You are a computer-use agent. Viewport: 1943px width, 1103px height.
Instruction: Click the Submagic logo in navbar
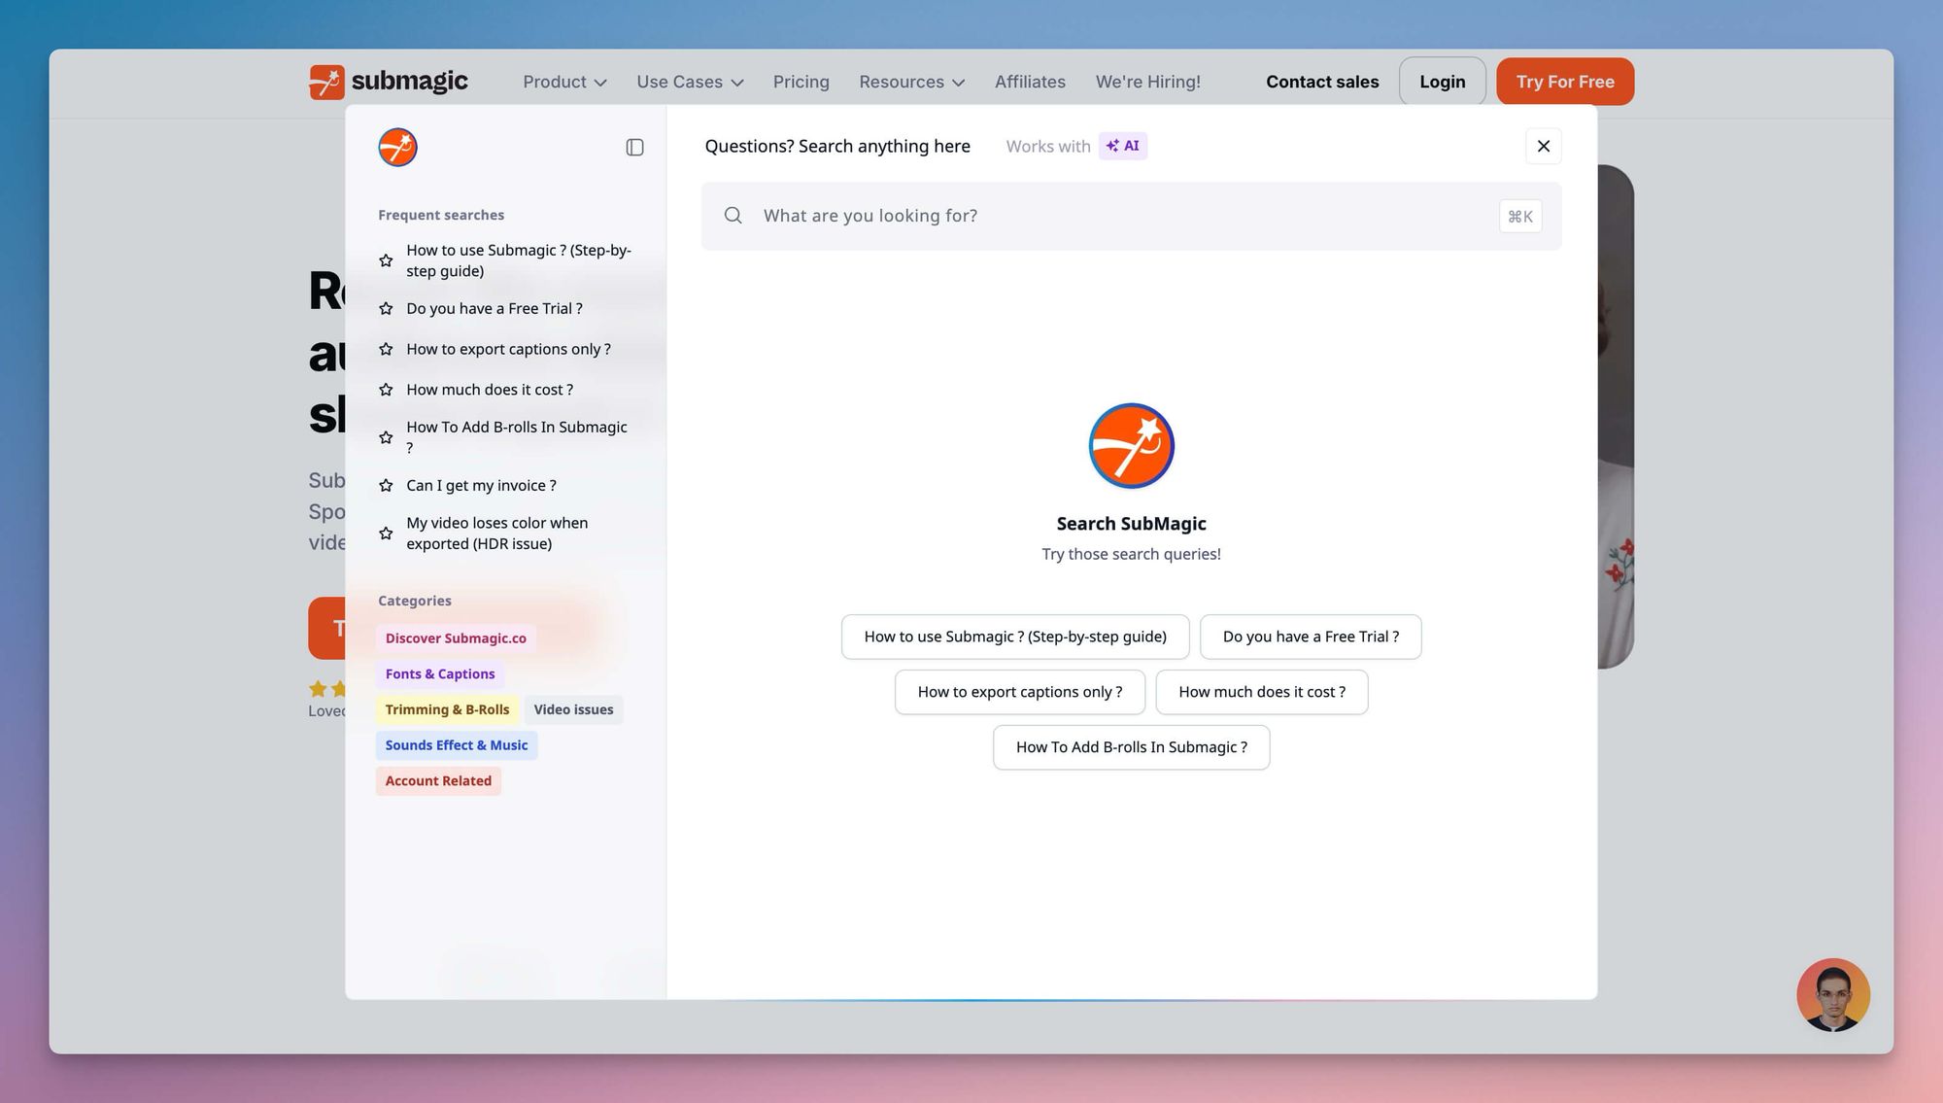click(389, 82)
